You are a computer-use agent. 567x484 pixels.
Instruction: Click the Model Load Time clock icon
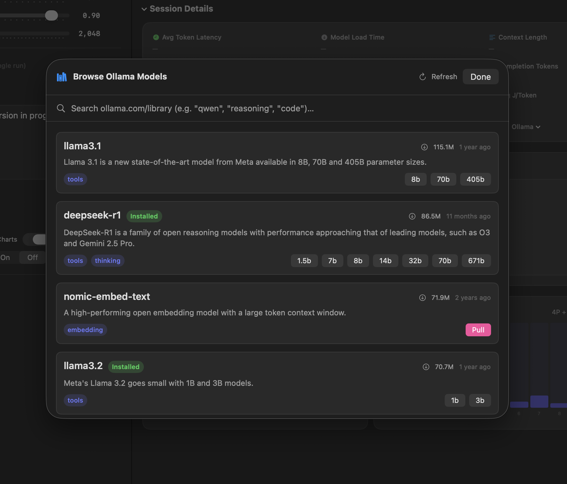(x=324, y=37)
